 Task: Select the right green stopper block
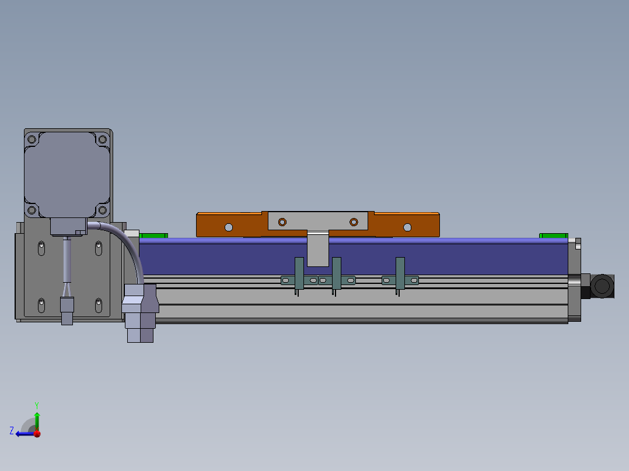tap(554, 235)
